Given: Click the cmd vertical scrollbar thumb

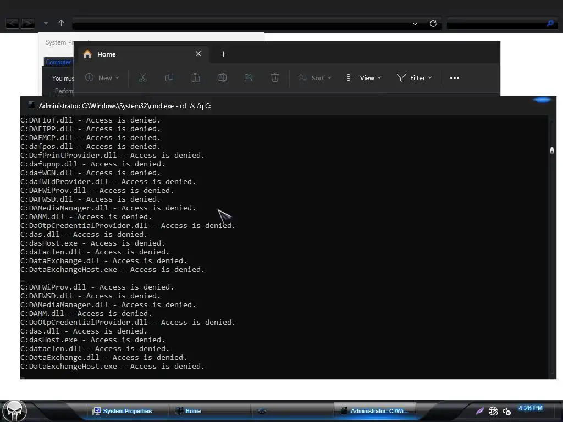Looking at the screenshot, I should (x=552, y=150).
